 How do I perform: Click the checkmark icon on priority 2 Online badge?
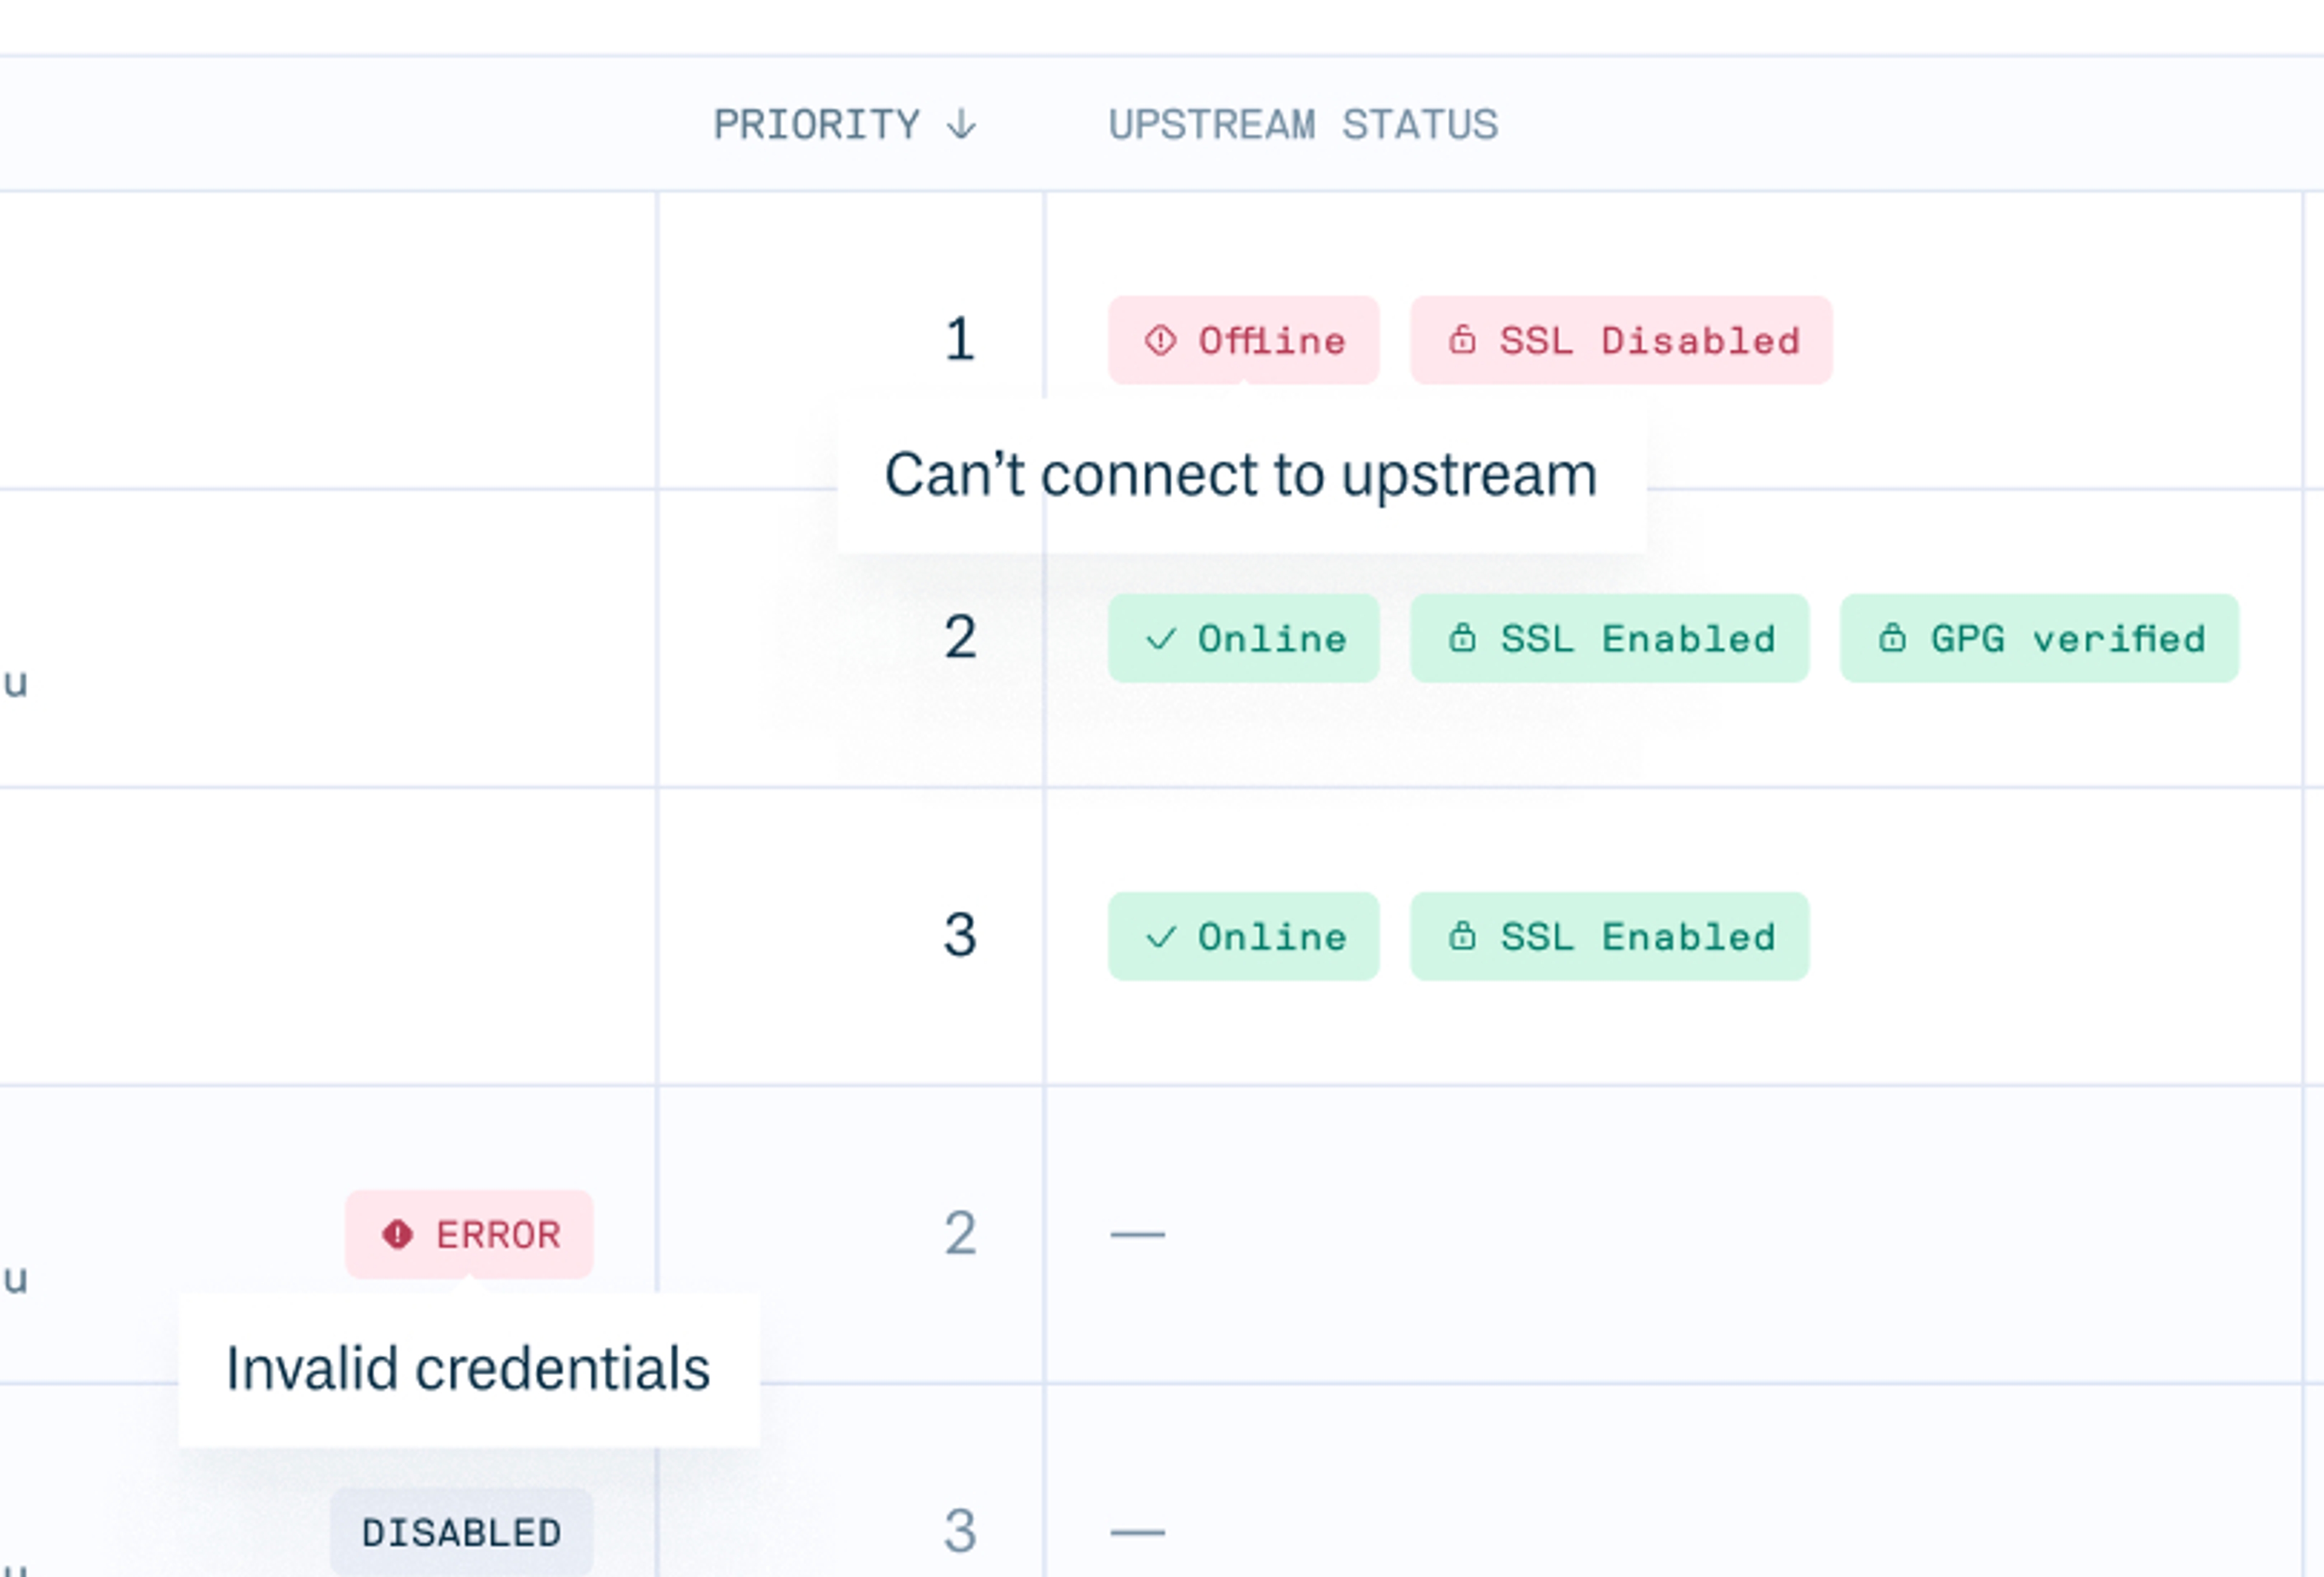click(1163, 639)
